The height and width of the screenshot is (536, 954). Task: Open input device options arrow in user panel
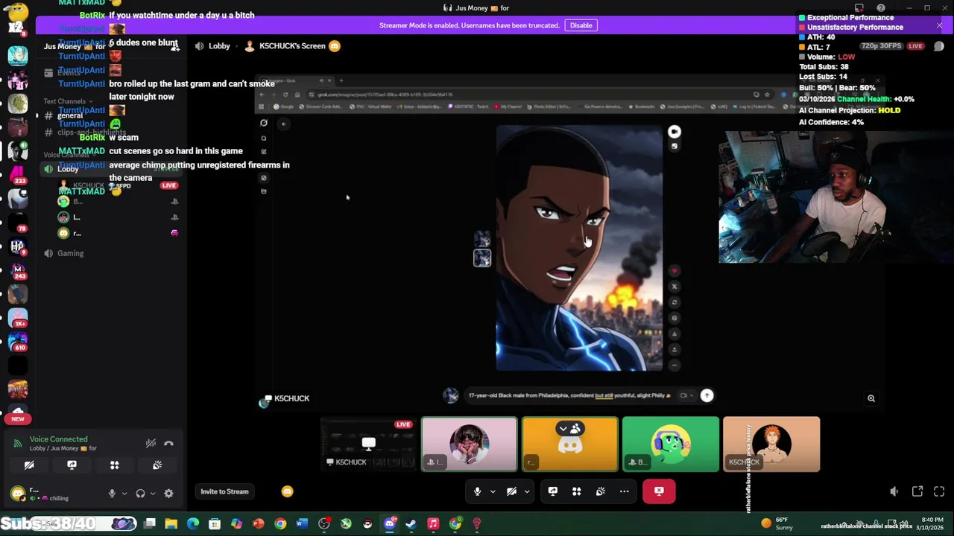124,493
